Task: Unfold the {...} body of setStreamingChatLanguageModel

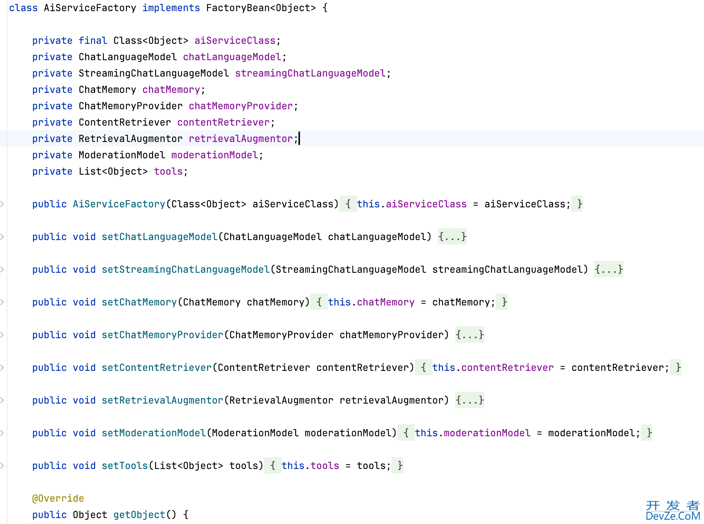Action: [x=608, y=269]
